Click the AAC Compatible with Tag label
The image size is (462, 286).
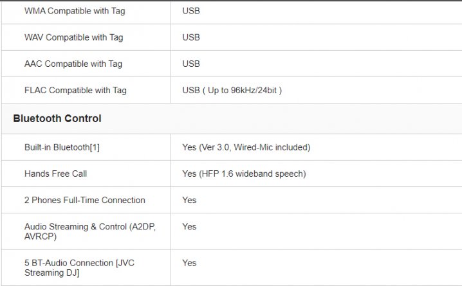click(x=73, y=64)
